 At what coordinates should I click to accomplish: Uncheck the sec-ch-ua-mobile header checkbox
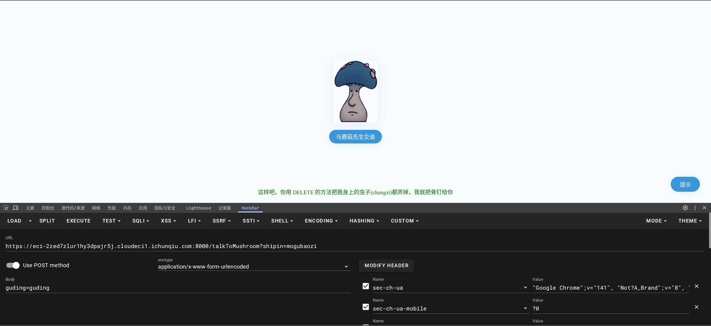[366, 307]
